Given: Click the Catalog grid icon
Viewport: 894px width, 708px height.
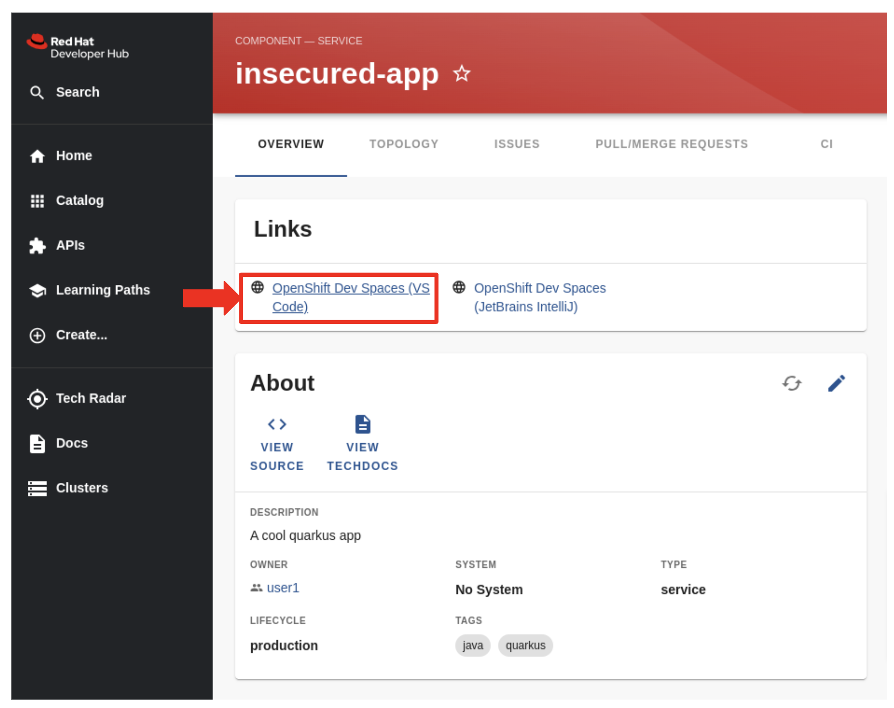Looking at the screenshot, I should click(37, 200).
